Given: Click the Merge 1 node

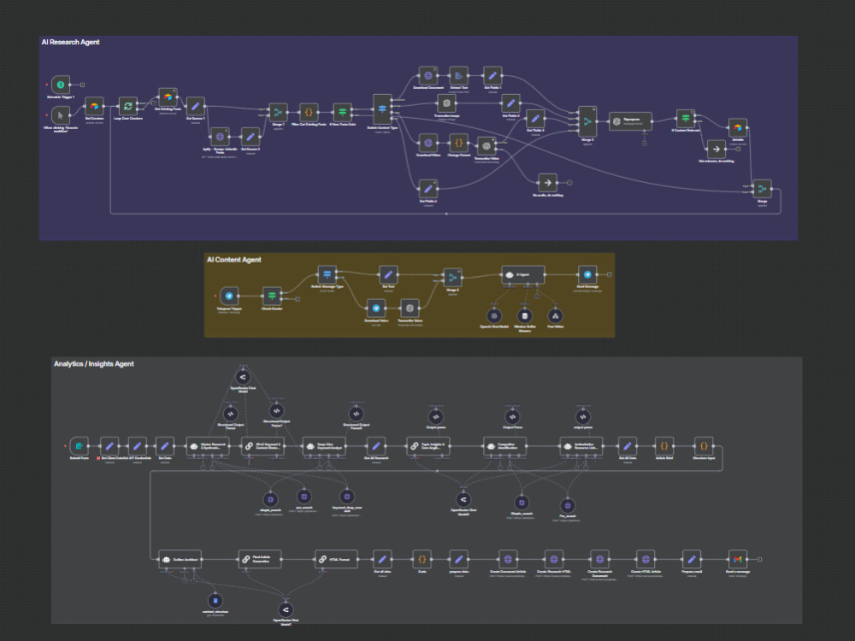Looking at the screenshot, I should pos(278,112).
